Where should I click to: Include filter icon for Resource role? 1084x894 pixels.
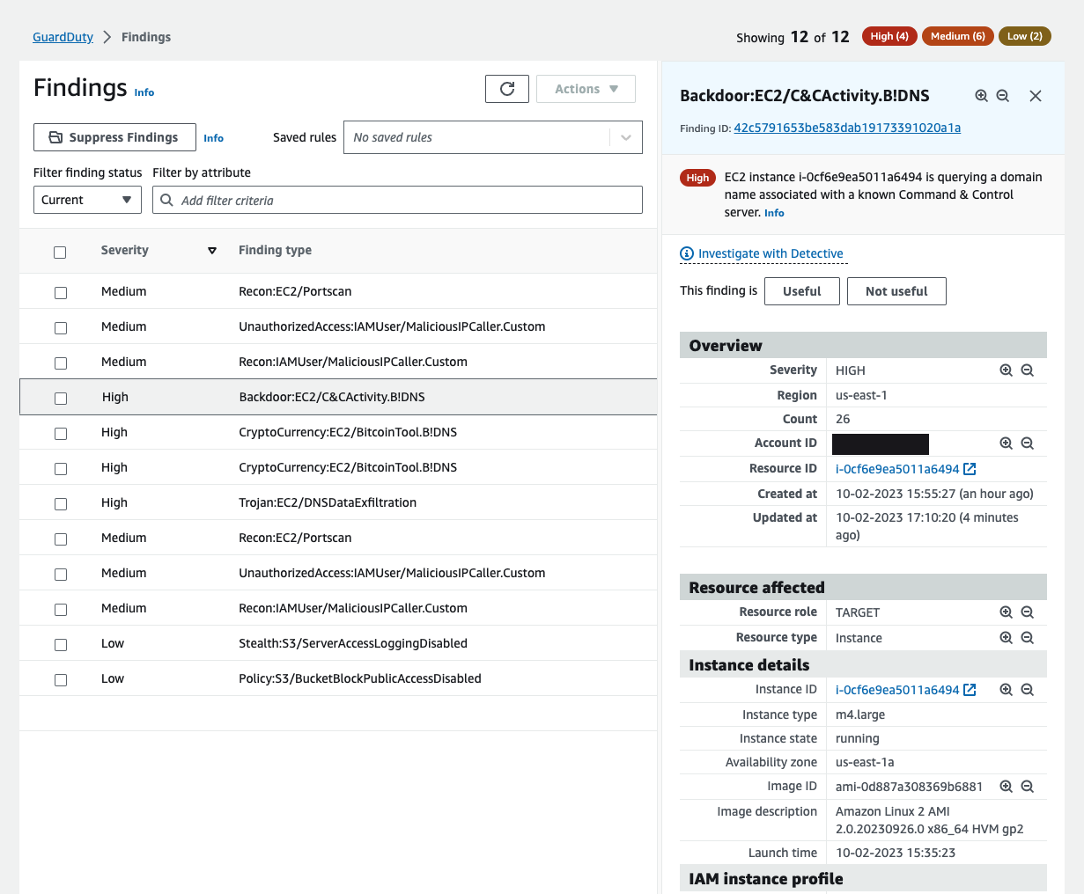(1007, 612)
